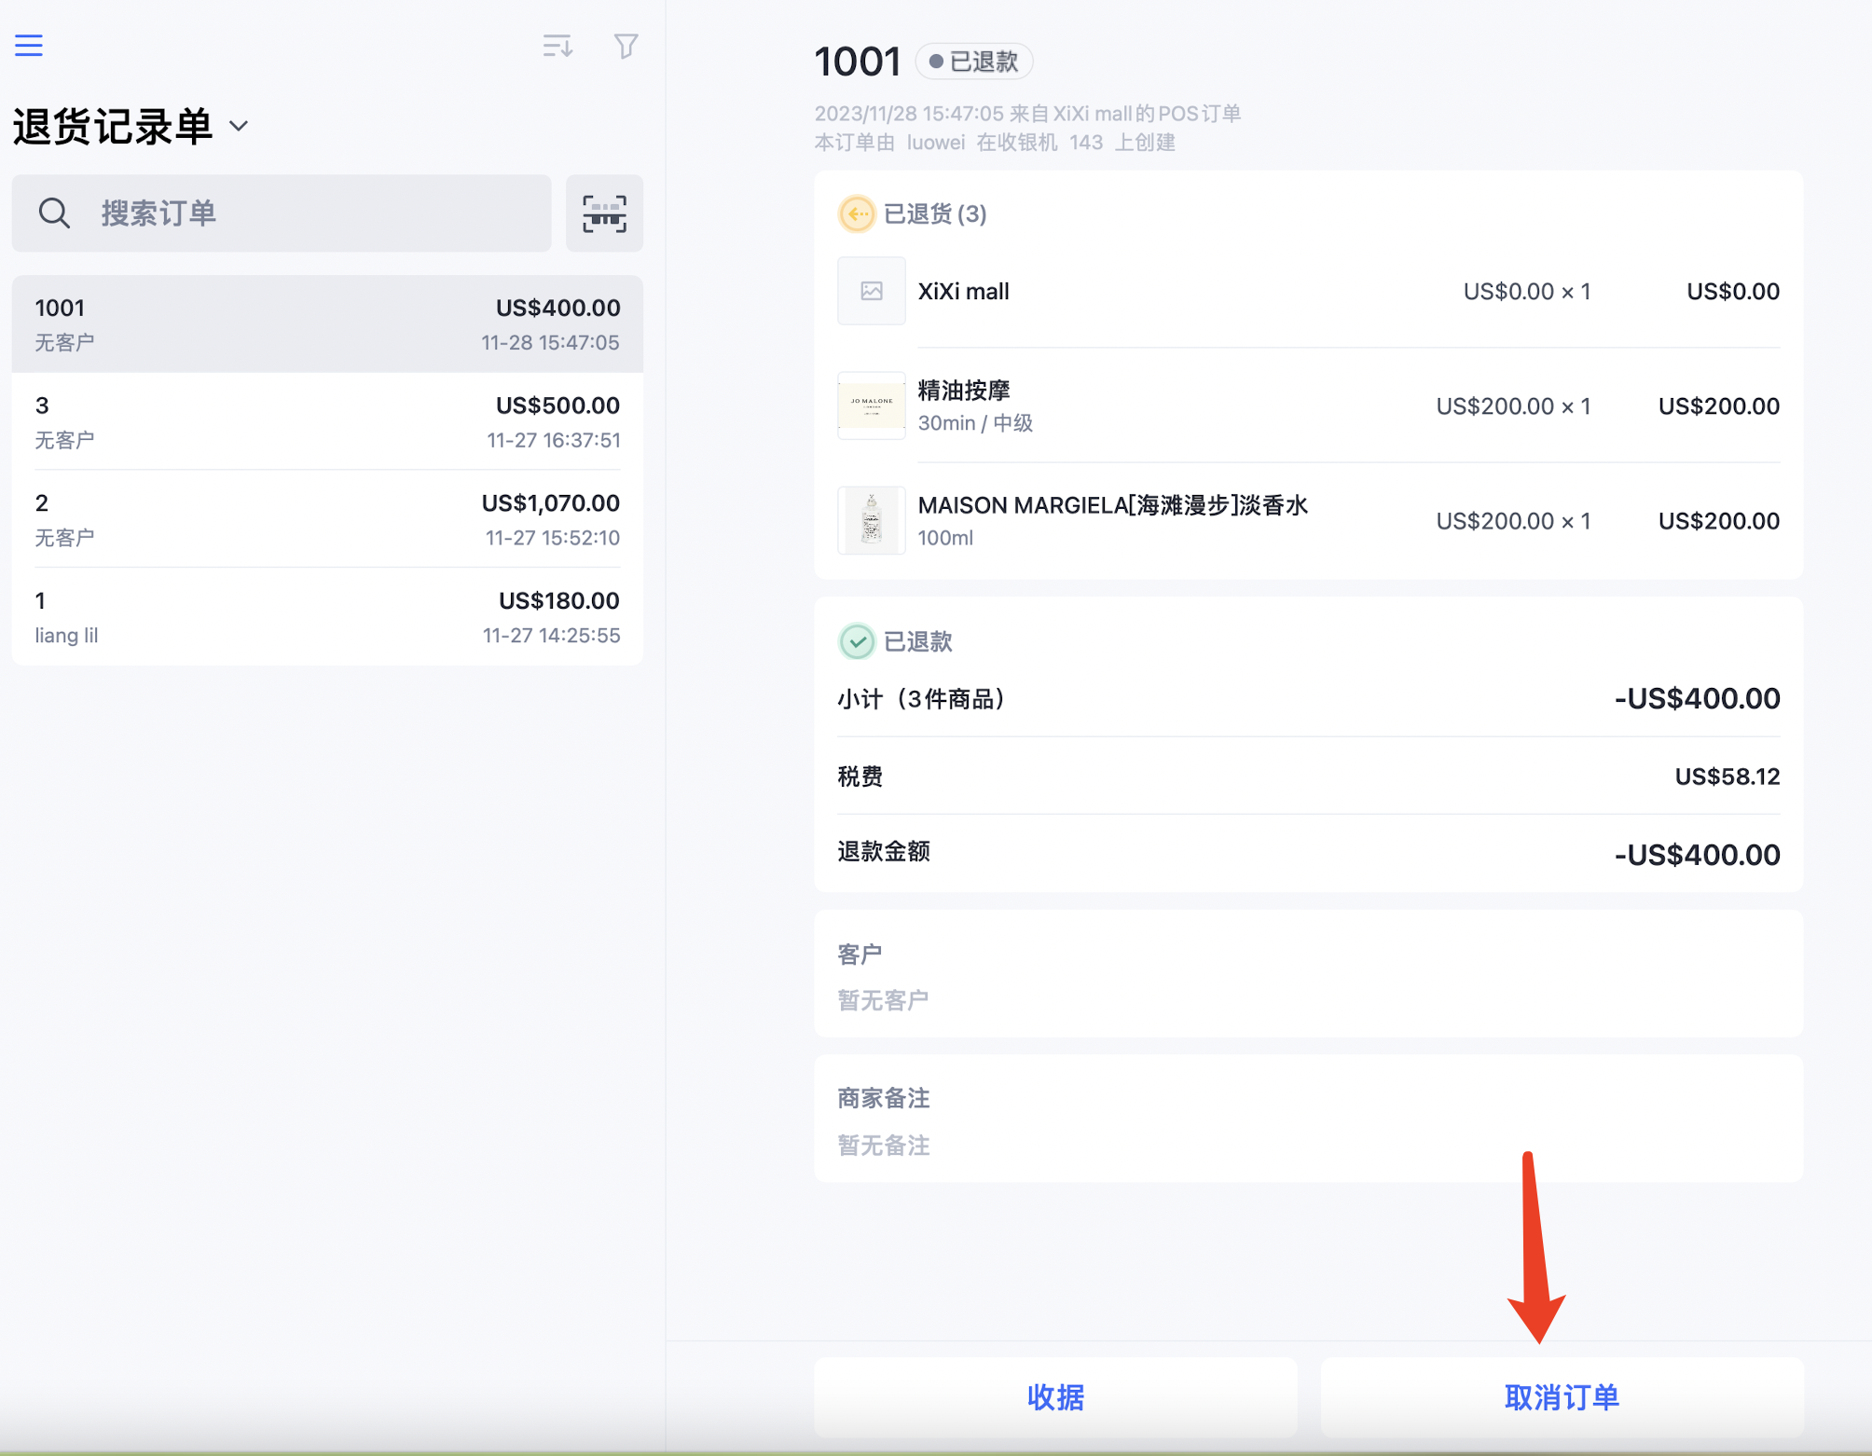
Task: Open MAISON MARGIELA perfume thumbnail
Action: (x=871, y=520)
